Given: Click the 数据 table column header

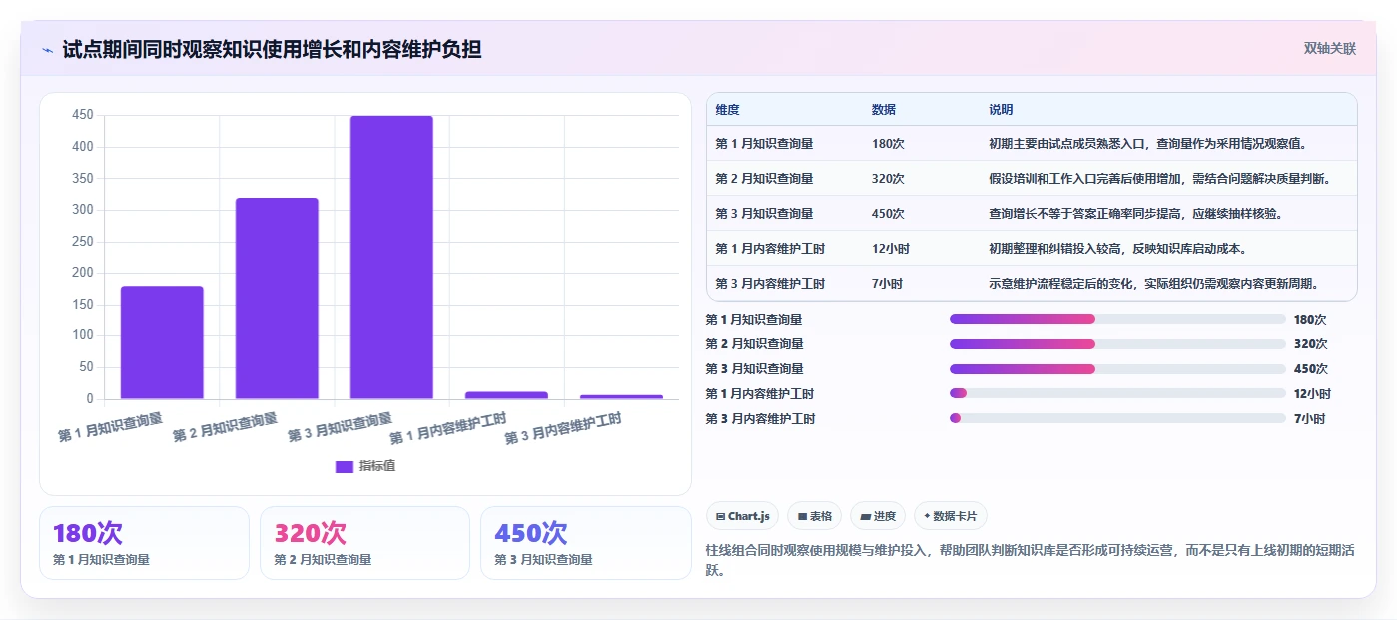Looking at the screenshot, I should coord(884,110).
